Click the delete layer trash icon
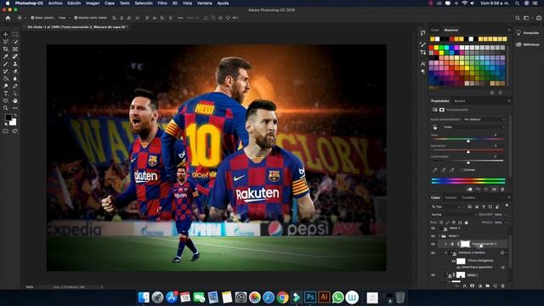The image size is (544, 306). point(502,286)
